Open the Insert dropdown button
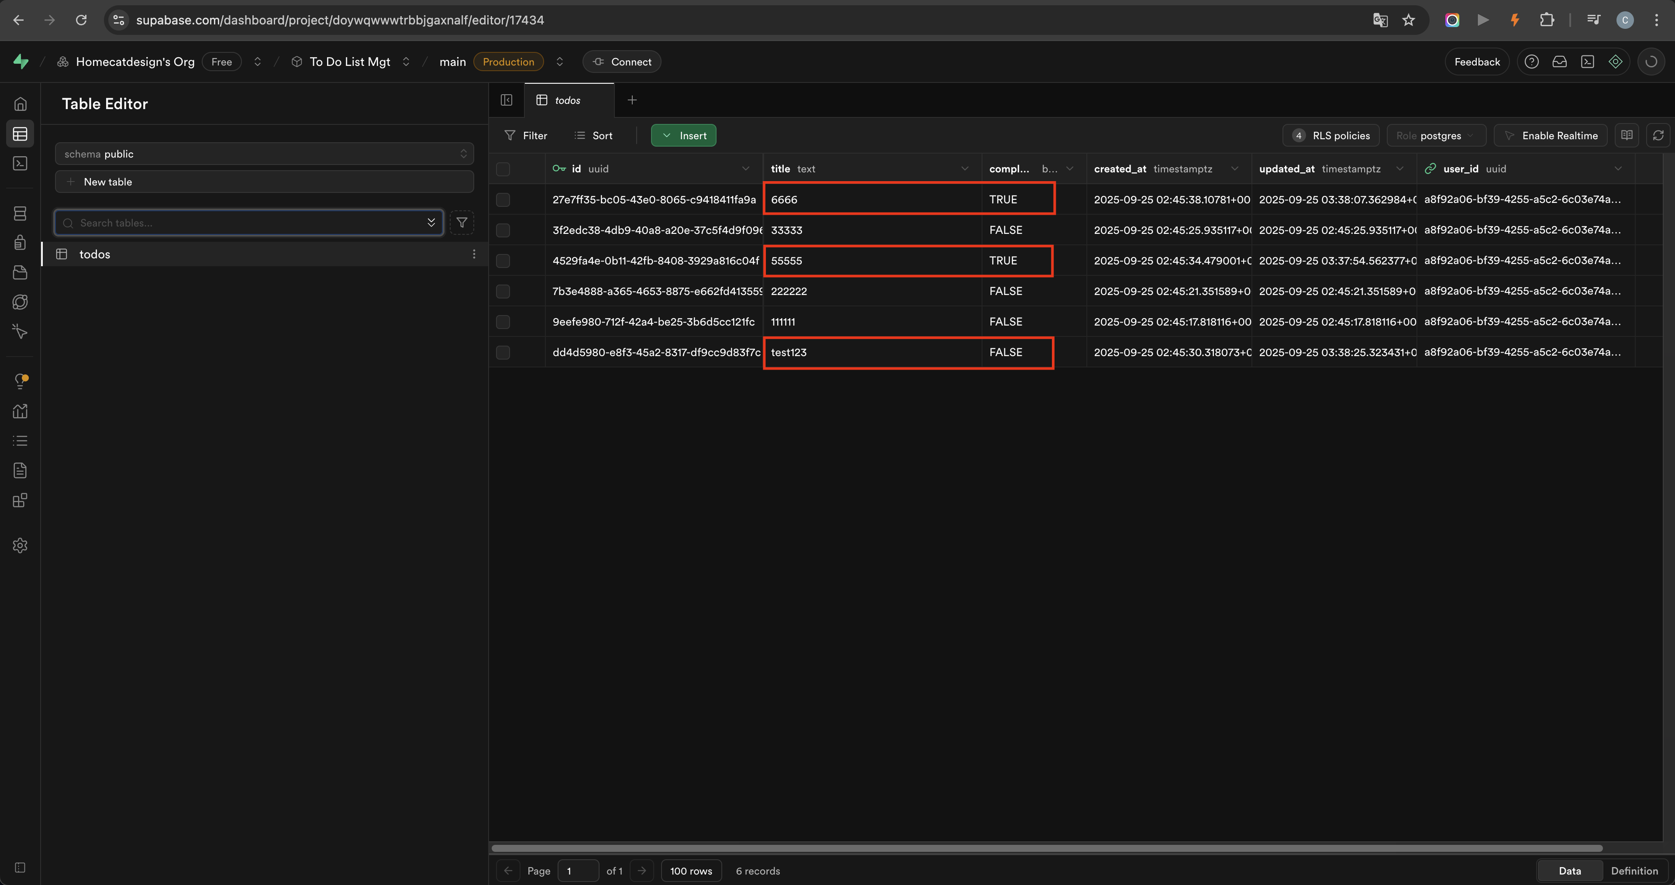 [x=683, y=135]
